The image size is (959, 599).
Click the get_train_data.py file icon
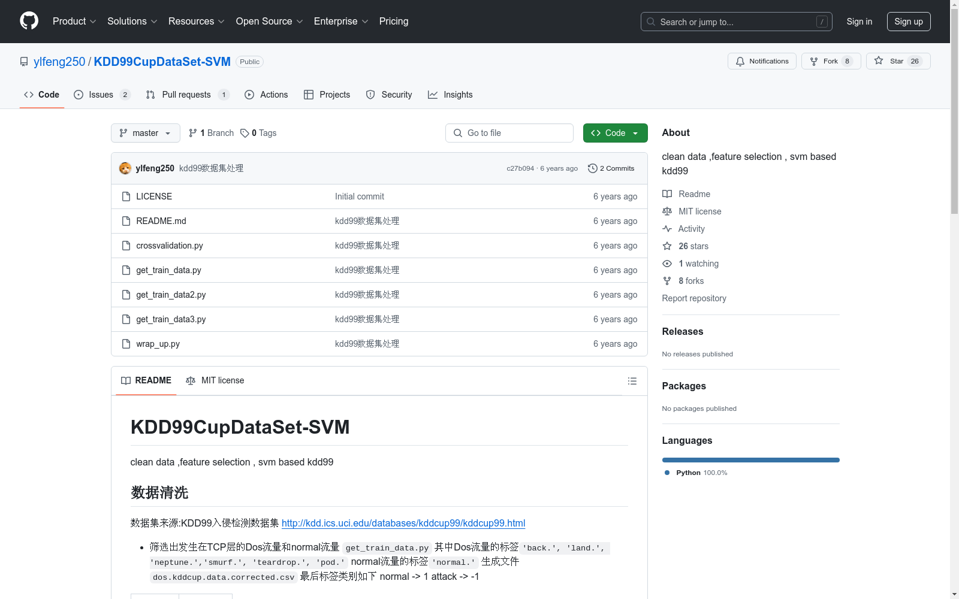coord(126,270)
